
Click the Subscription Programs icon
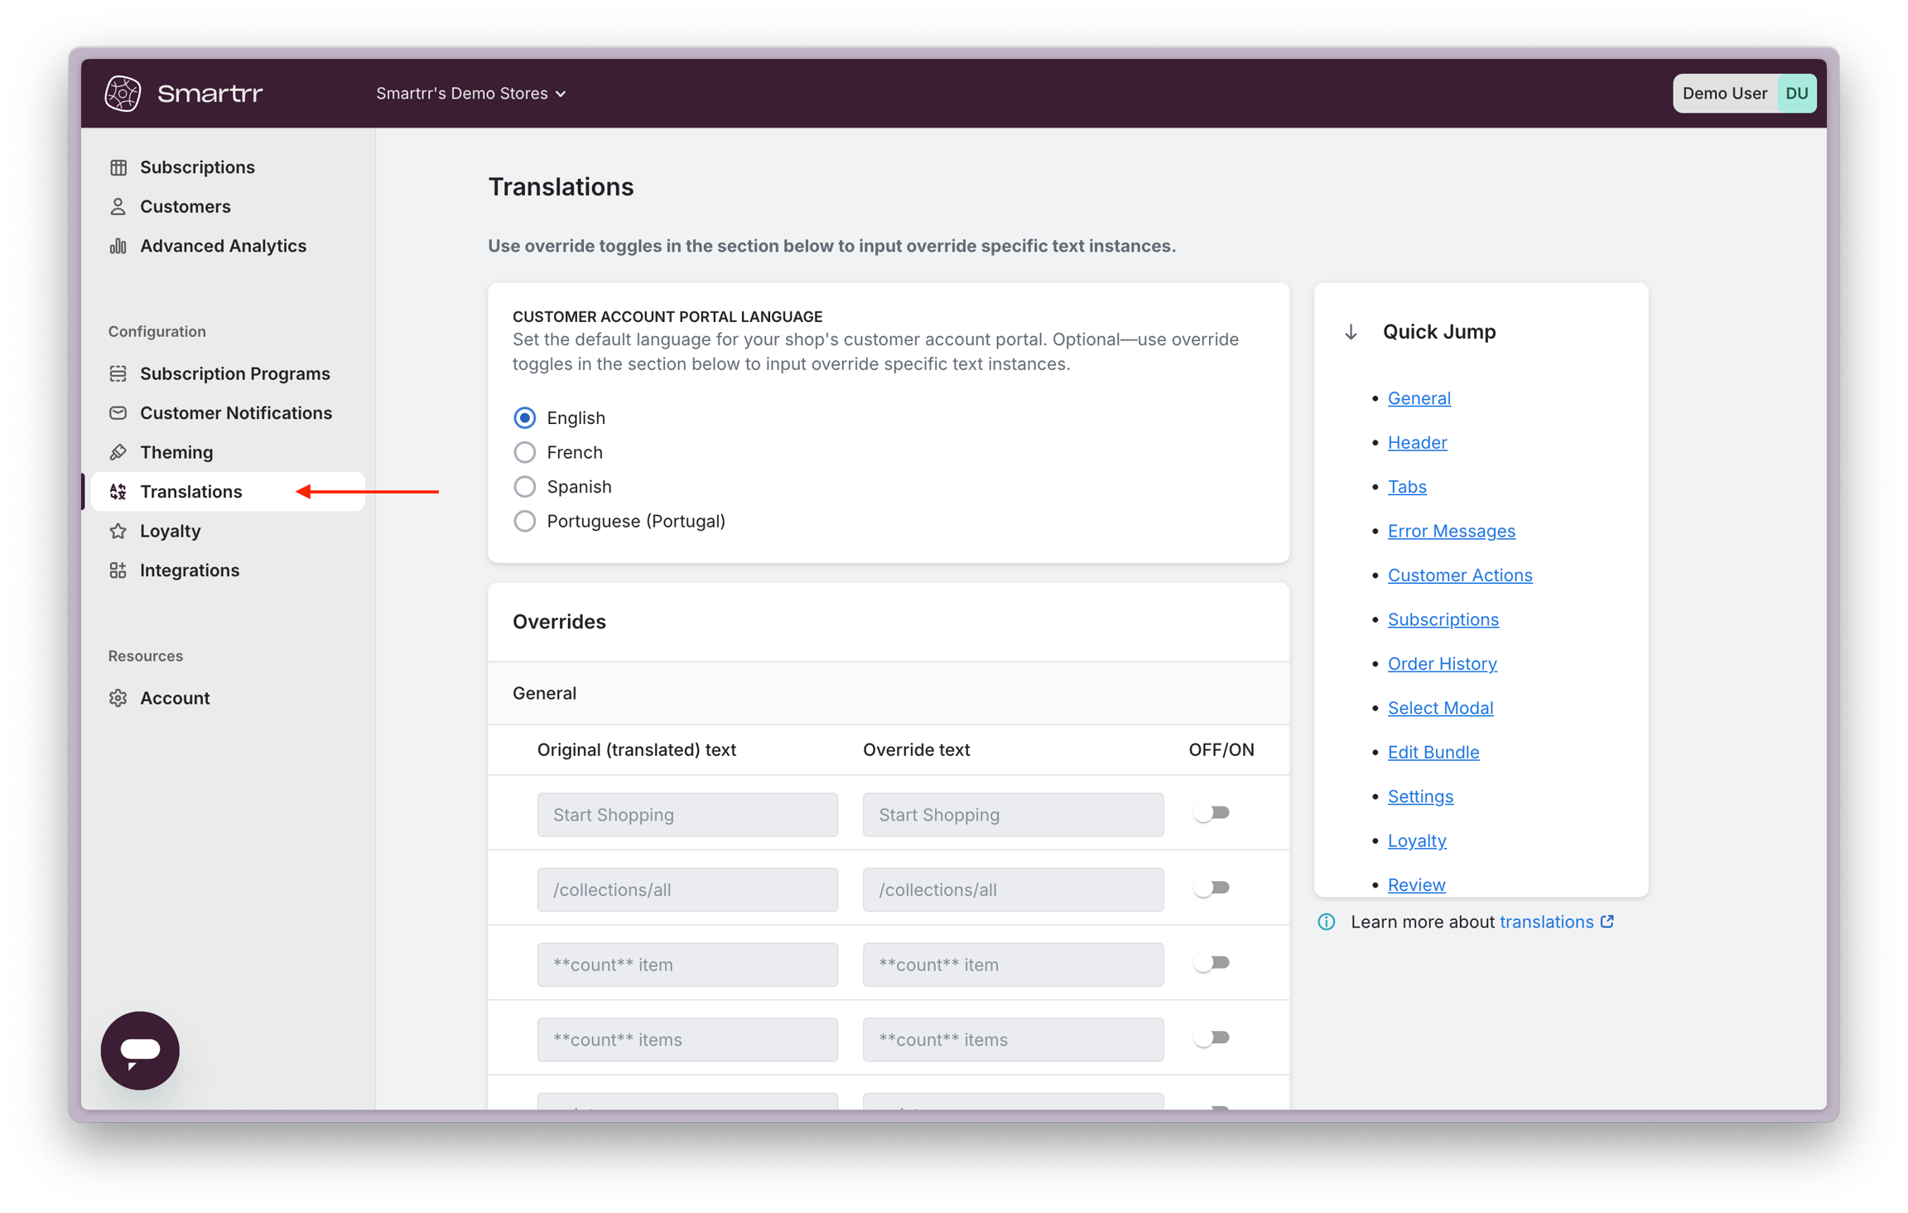coord(118,373)
